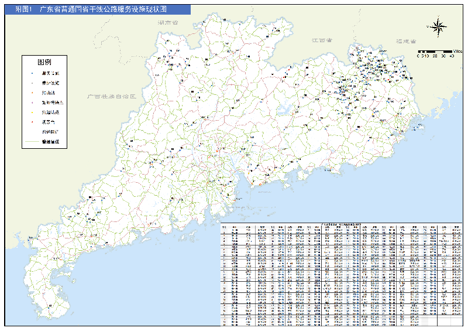Click the 图例 legend heading
The image size is (468, 331).
[x=44, y=62]
